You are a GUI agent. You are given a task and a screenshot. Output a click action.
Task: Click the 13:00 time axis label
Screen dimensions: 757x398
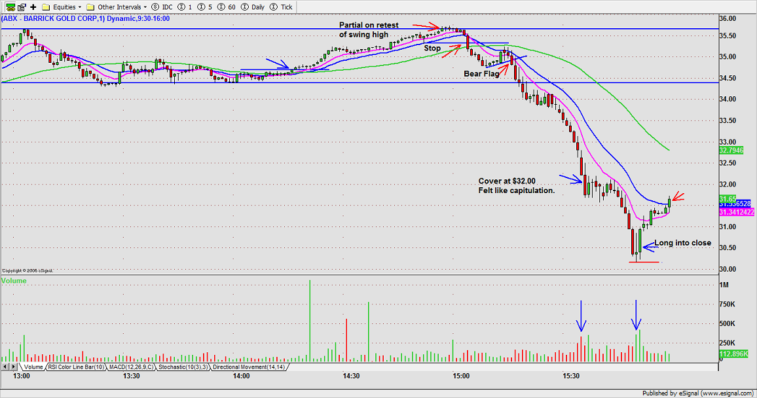click(x=22, y=376)
